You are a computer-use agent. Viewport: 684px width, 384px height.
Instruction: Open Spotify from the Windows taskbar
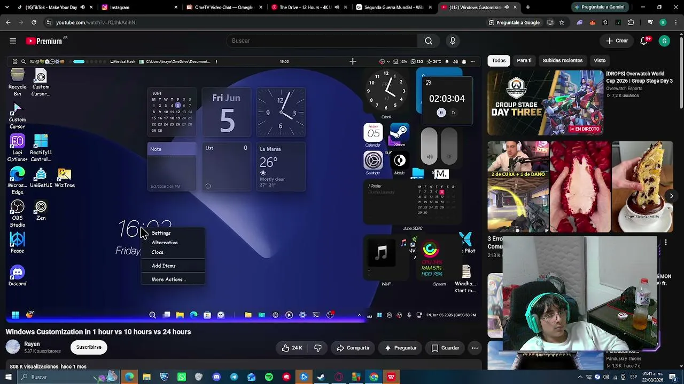tap(269, 377)
